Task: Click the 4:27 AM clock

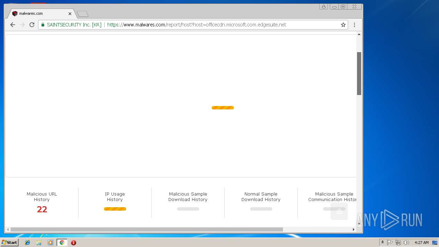Action: click(x=422, y=243)
